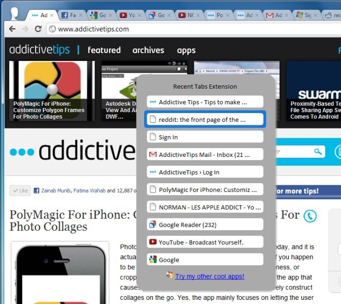Click Try my other cool apps link

click(x=210, y=277)
